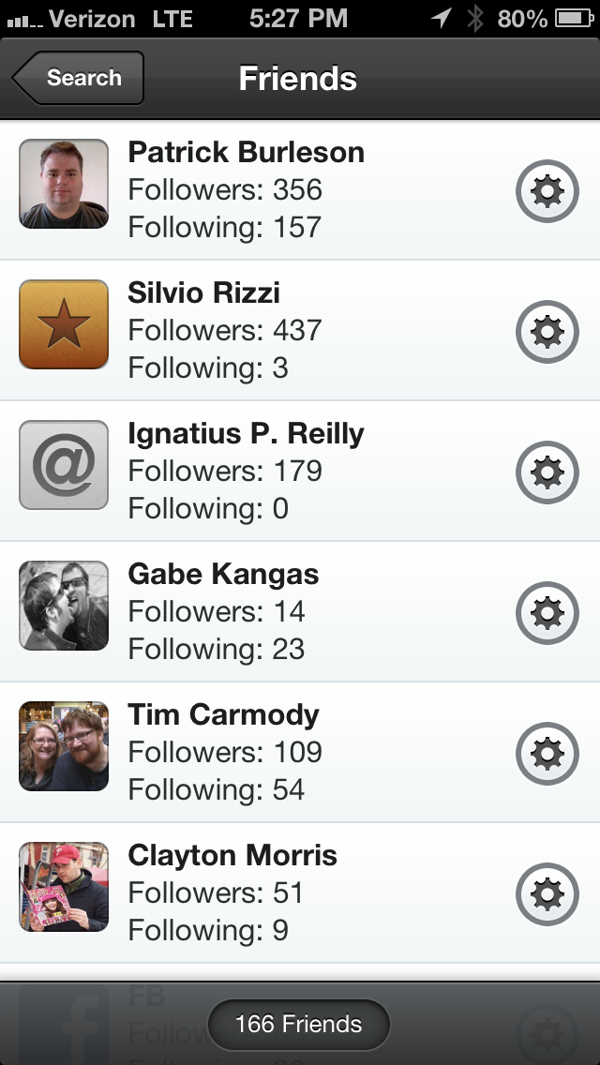
Task: Open Silvio Rizzi's star avatar
Action: click(64, 324)
